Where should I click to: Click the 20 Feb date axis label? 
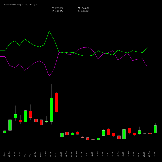pyautogui.click(x=129, y=155)
